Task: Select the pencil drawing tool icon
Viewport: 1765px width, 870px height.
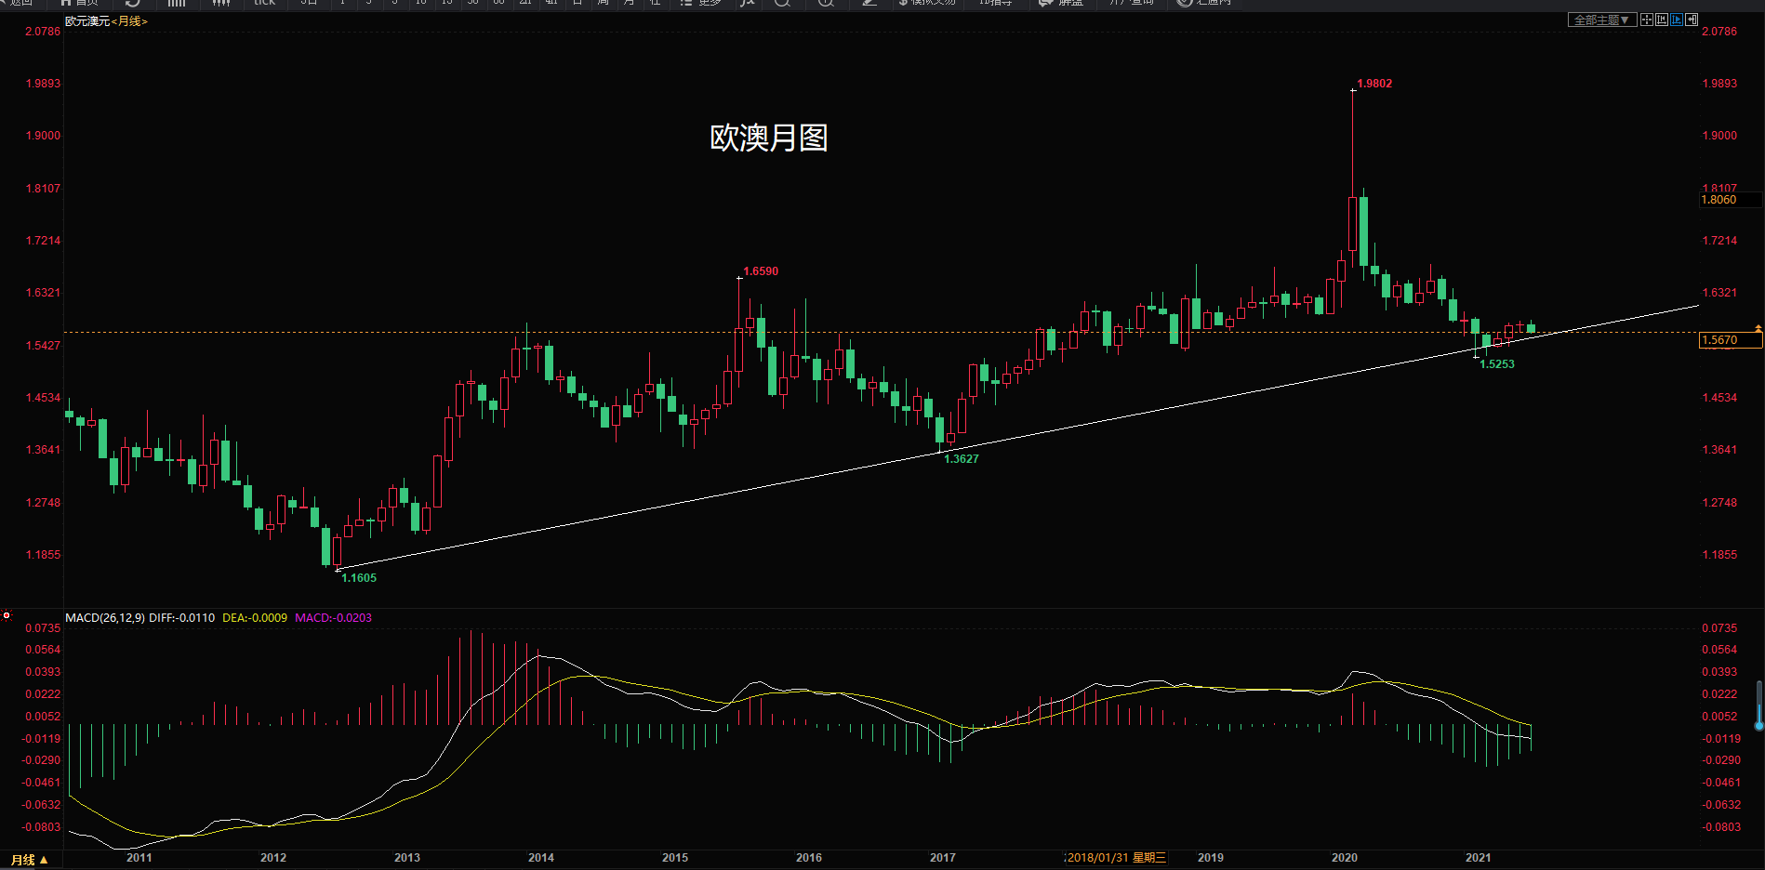Action: pos(869,3)
